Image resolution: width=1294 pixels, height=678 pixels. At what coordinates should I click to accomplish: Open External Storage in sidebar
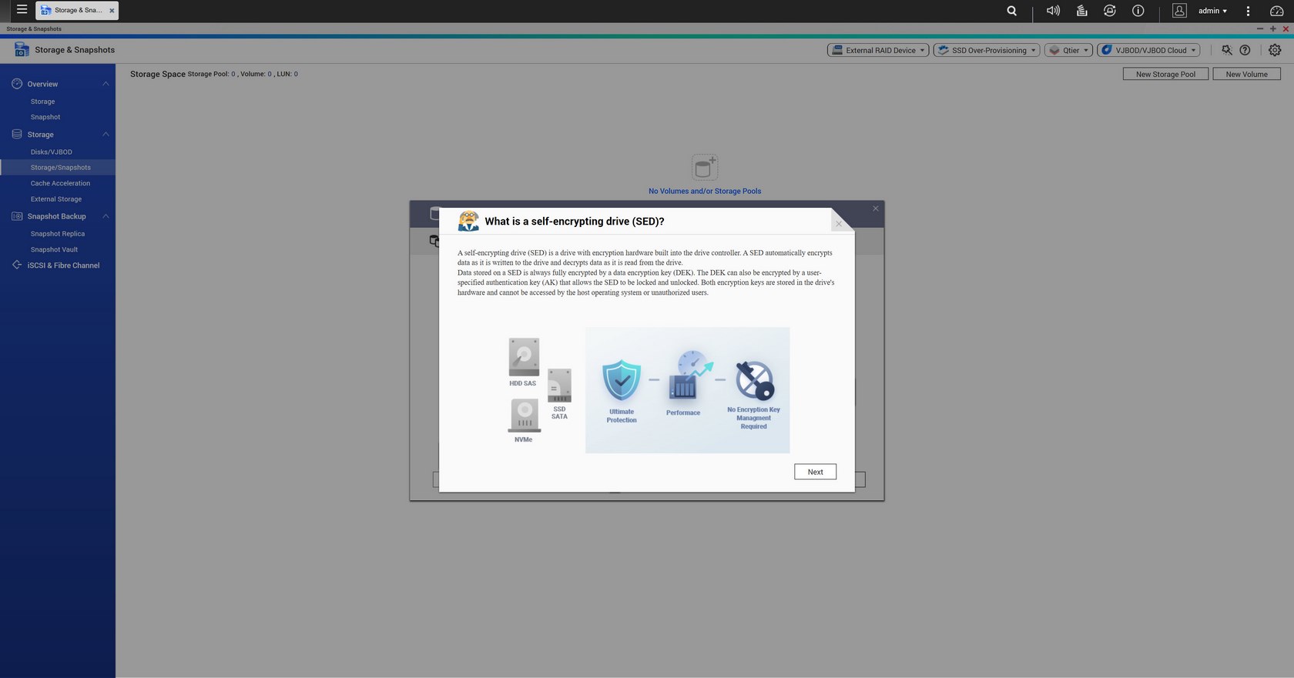click(56, 199)
